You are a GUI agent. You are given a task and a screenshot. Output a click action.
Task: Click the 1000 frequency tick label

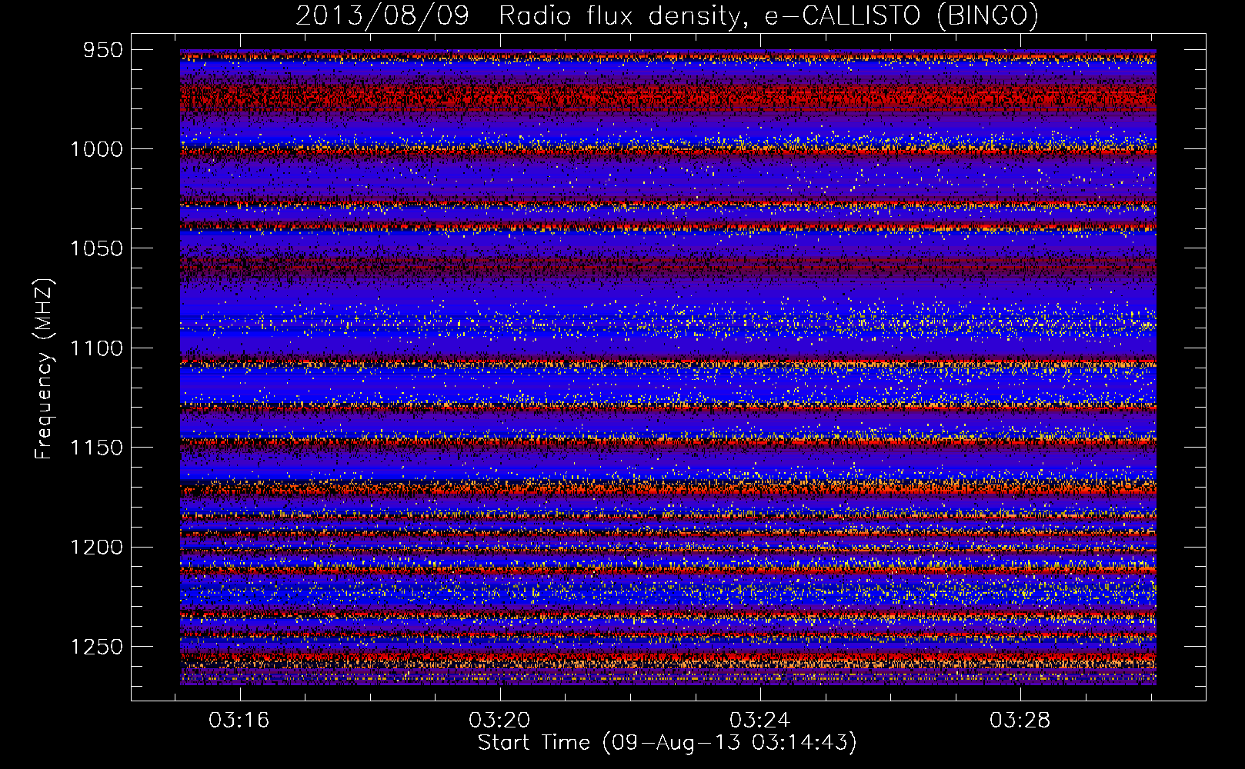click(x=96, y=149)
